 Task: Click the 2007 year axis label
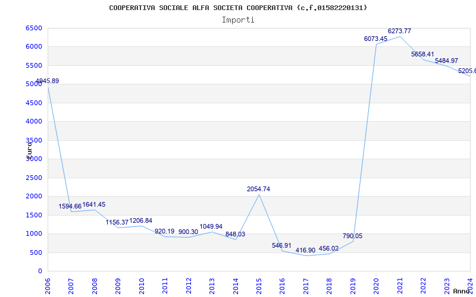[x=71, y=286]
